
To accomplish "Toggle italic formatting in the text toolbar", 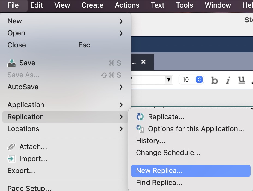I will (x=228, y=79).
